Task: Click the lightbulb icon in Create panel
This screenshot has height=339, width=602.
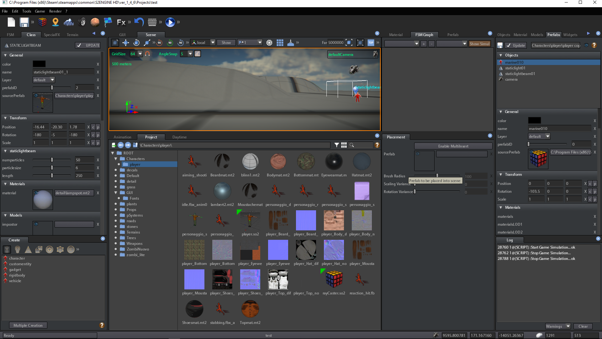Action: pos(18,250)
